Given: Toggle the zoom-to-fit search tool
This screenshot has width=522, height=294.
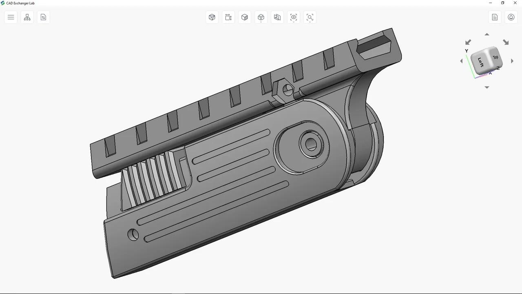Looking at the screenshot, I should click(x=310, y=16).
